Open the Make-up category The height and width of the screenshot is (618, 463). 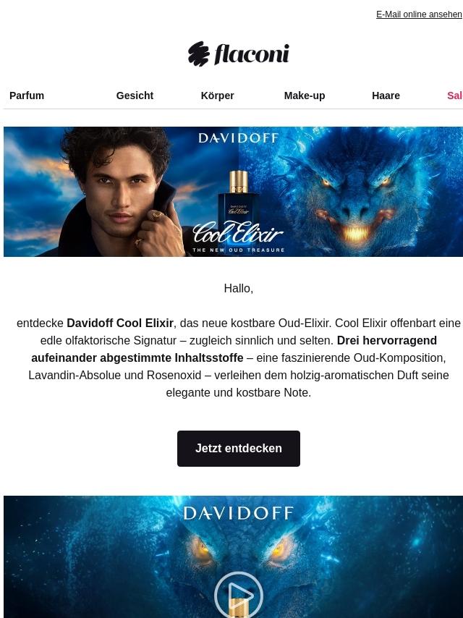point(305,96)
